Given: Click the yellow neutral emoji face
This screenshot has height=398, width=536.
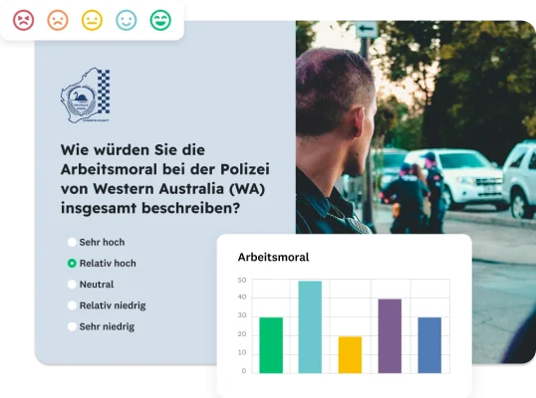Looking at the screenshot, I should (92, 20).
